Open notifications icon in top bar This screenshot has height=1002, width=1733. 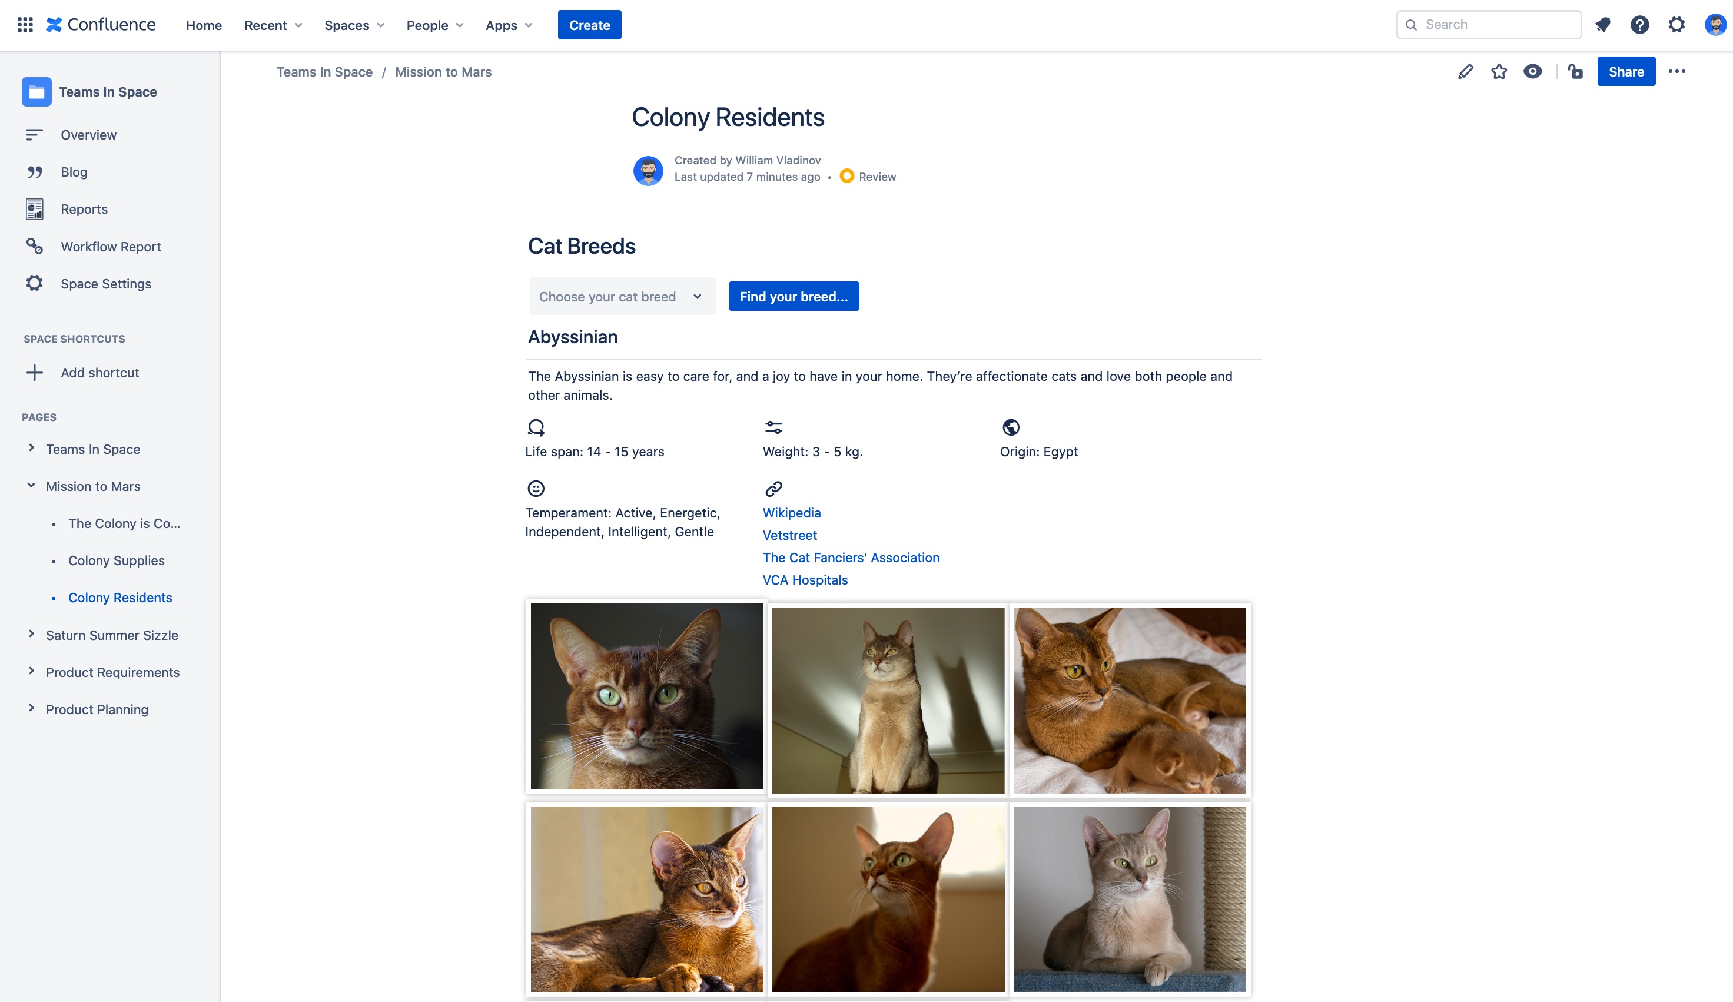click(1602, 25)
